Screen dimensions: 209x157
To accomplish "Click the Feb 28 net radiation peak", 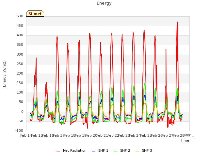I will 178,22.
